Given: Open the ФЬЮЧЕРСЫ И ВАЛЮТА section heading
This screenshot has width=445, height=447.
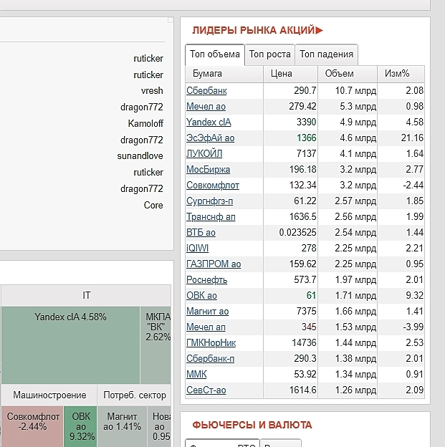Looking at the screenshot, I should click(252, 425).
